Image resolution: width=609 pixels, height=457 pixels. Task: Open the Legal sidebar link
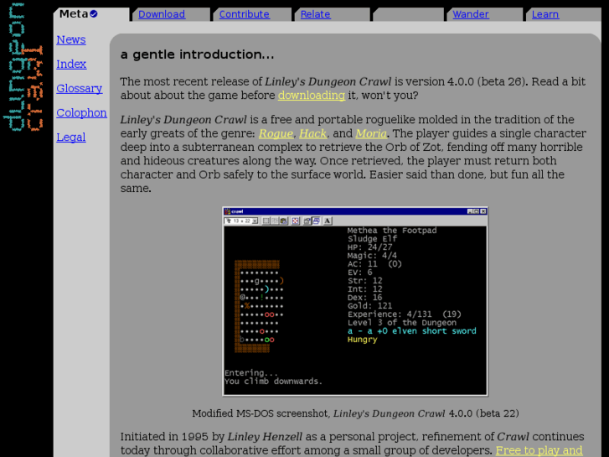pos(71,138)
